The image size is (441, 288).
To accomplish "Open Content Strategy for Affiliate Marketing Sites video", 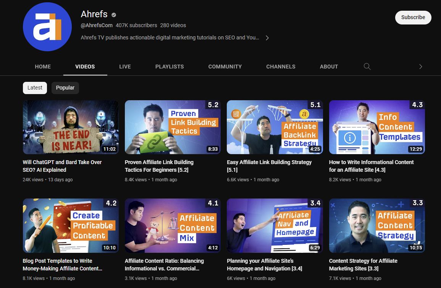I will click(376, 226).
